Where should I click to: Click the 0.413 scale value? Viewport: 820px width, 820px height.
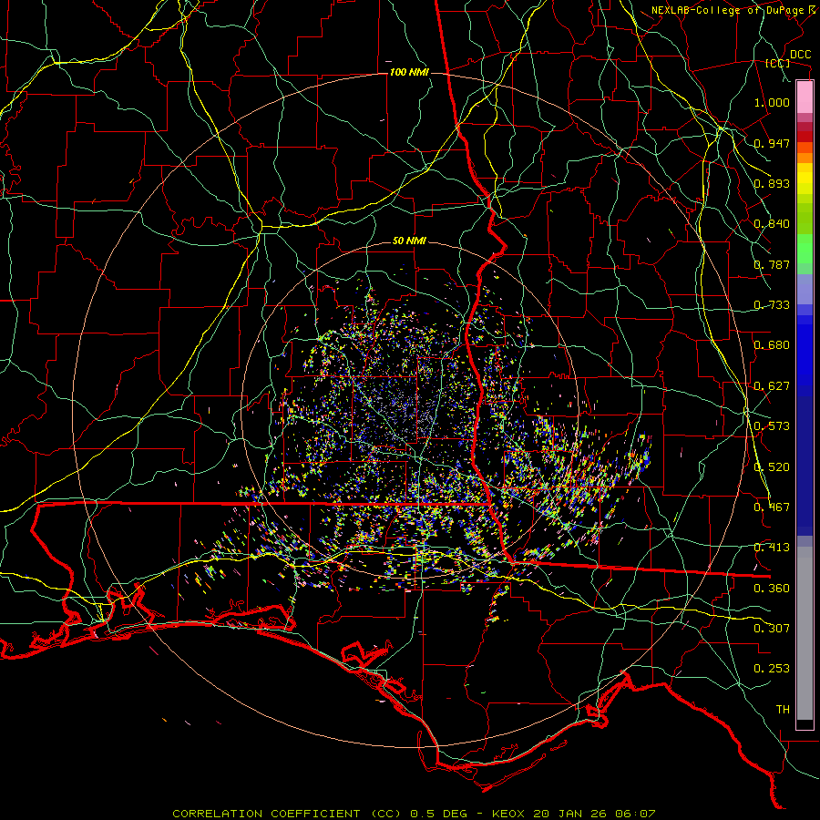[772, 548]
